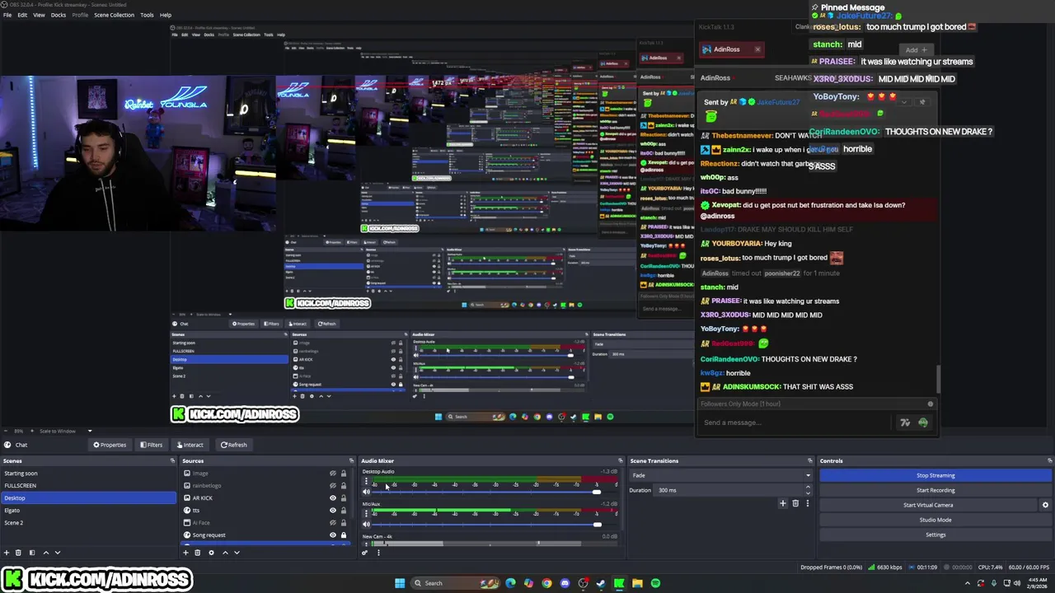
Task: Open Desktop Audio options menu dots
Action: pyautogui.click(x=366, y=482)
